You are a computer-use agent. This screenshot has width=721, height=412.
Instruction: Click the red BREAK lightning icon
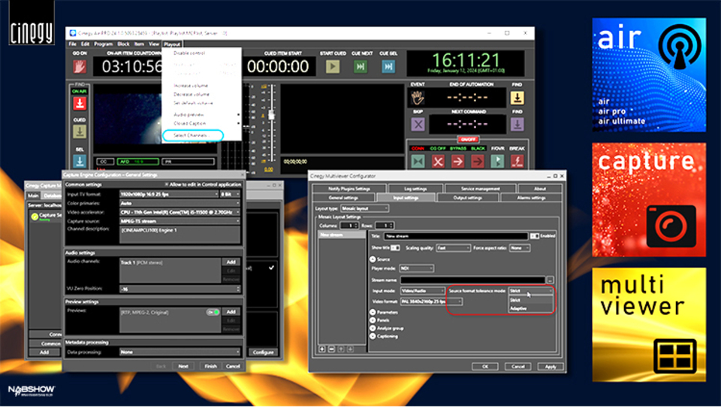pos(517,161)
